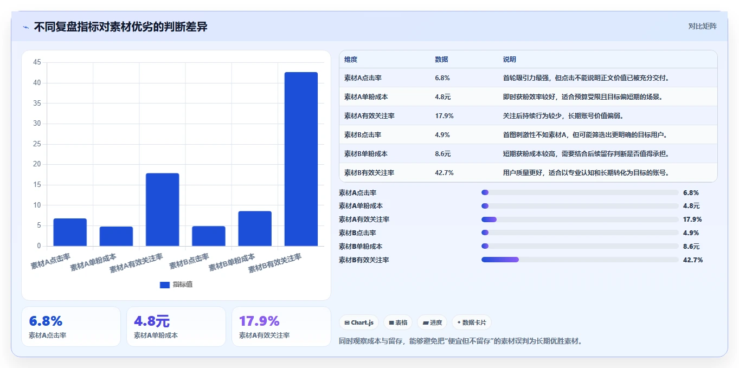Click the 素材A有效关注率 progress bar
739x368 pixels.
tap(580, 219)
